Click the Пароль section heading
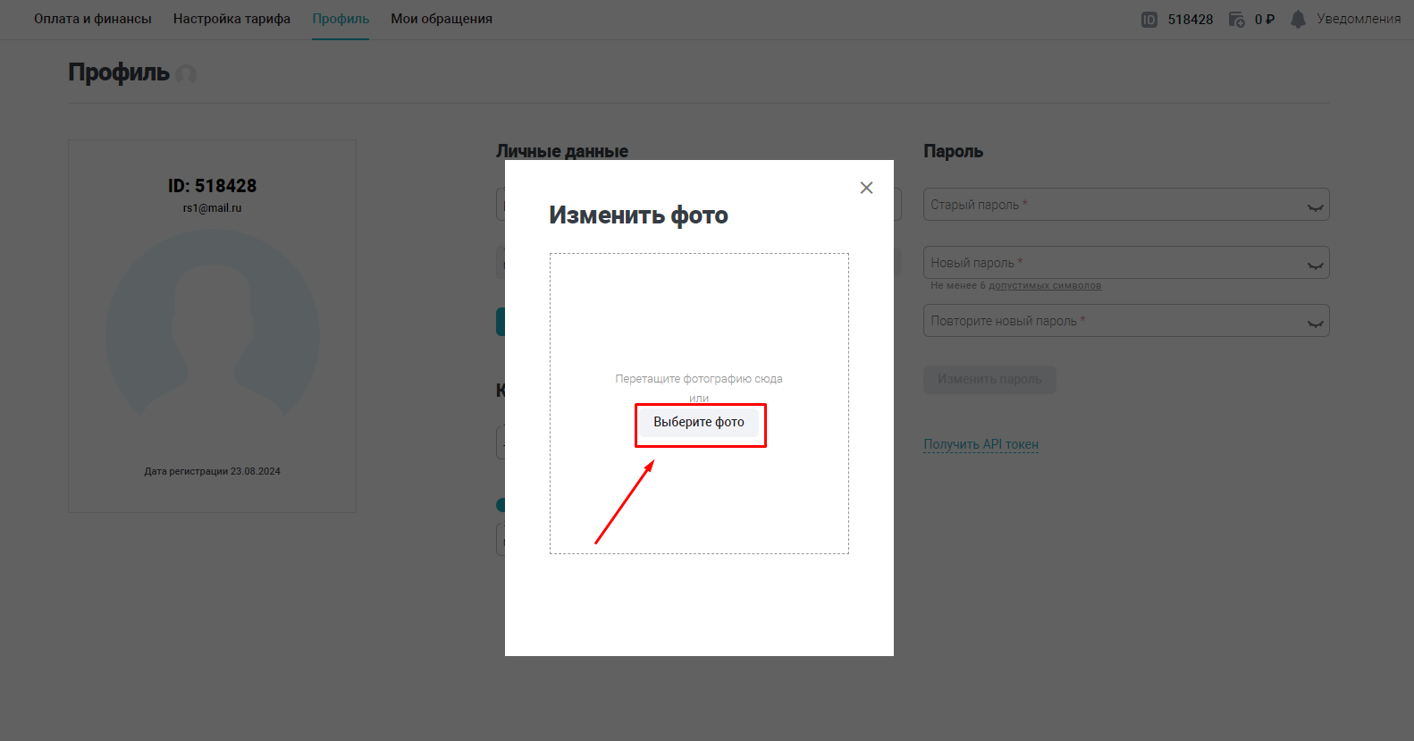This screenshot has width=1414, height=741. [x=953, y=151]
